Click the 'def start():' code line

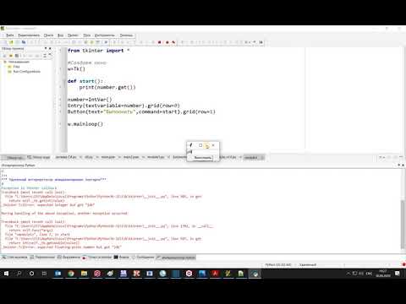85,81
